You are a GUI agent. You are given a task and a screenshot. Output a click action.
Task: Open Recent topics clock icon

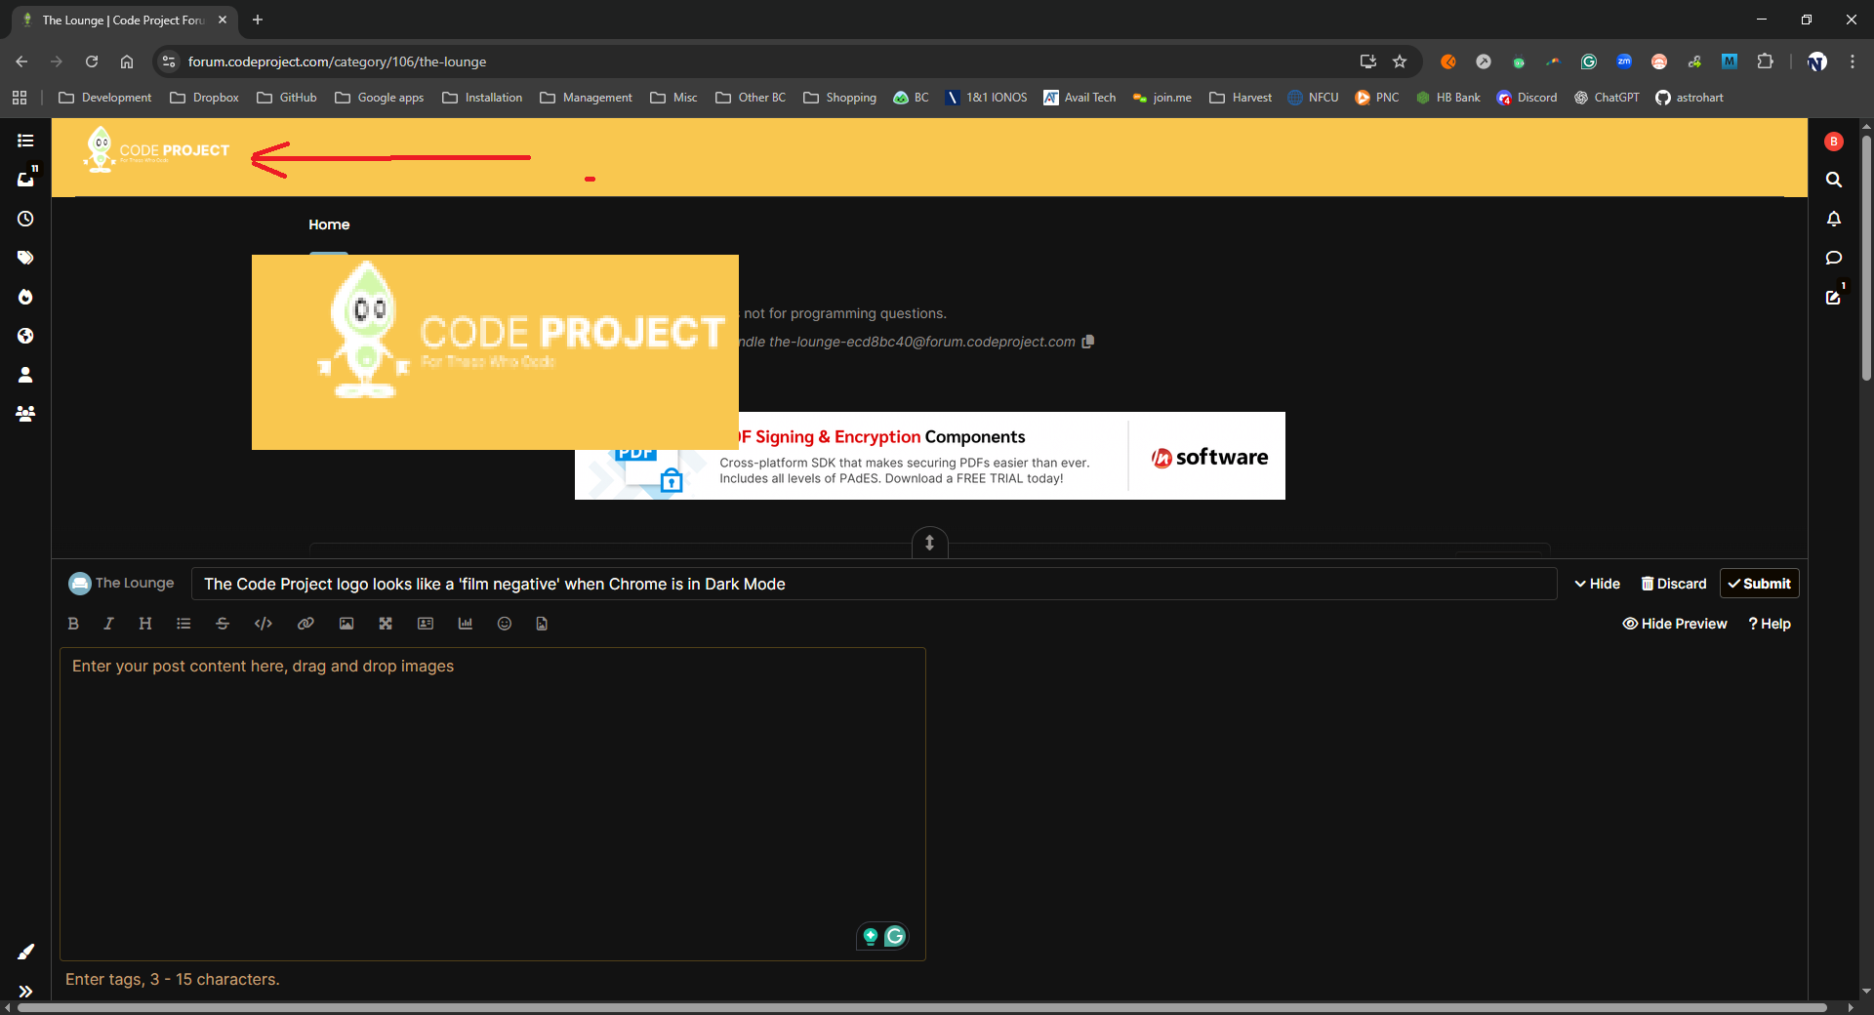coord(25,219)
